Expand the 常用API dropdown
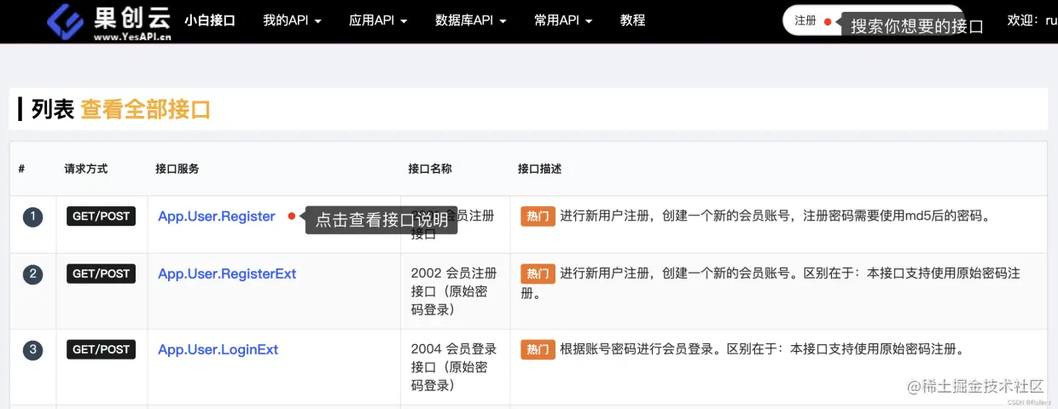The width and height of the screenshot is (1058, 409). pos(563,20)
